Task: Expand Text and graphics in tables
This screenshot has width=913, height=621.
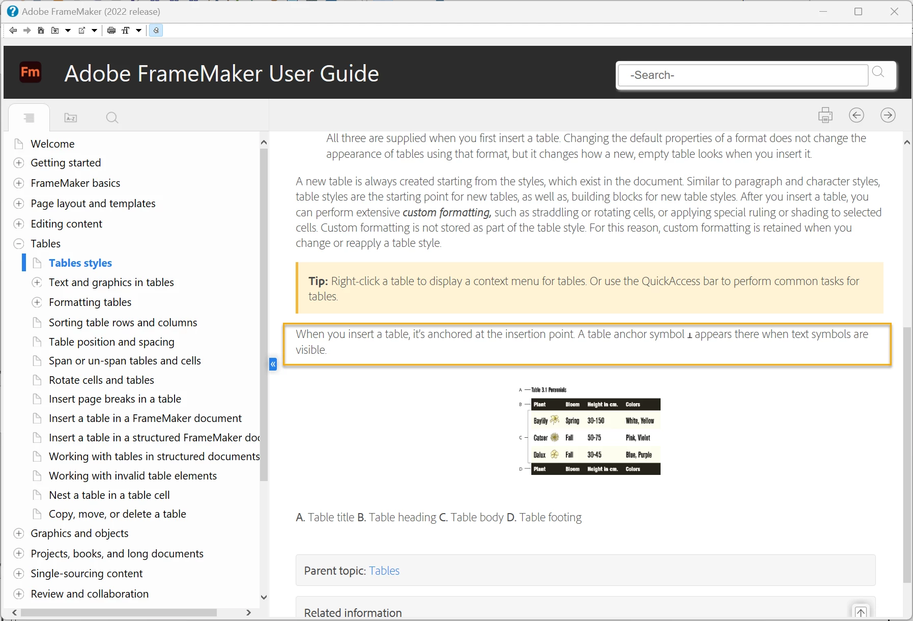Action: tap(37, 283)
